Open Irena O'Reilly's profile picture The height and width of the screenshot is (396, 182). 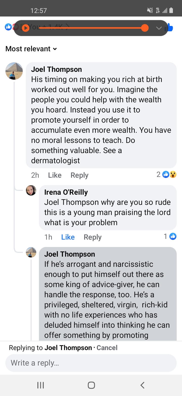pos(31,190)
